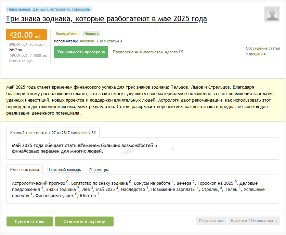
Task: Click Нравится / Не показывать button
Action: 254,221
